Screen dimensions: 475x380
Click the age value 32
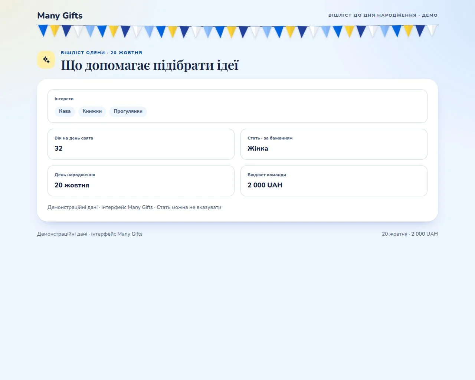(59, 148)
